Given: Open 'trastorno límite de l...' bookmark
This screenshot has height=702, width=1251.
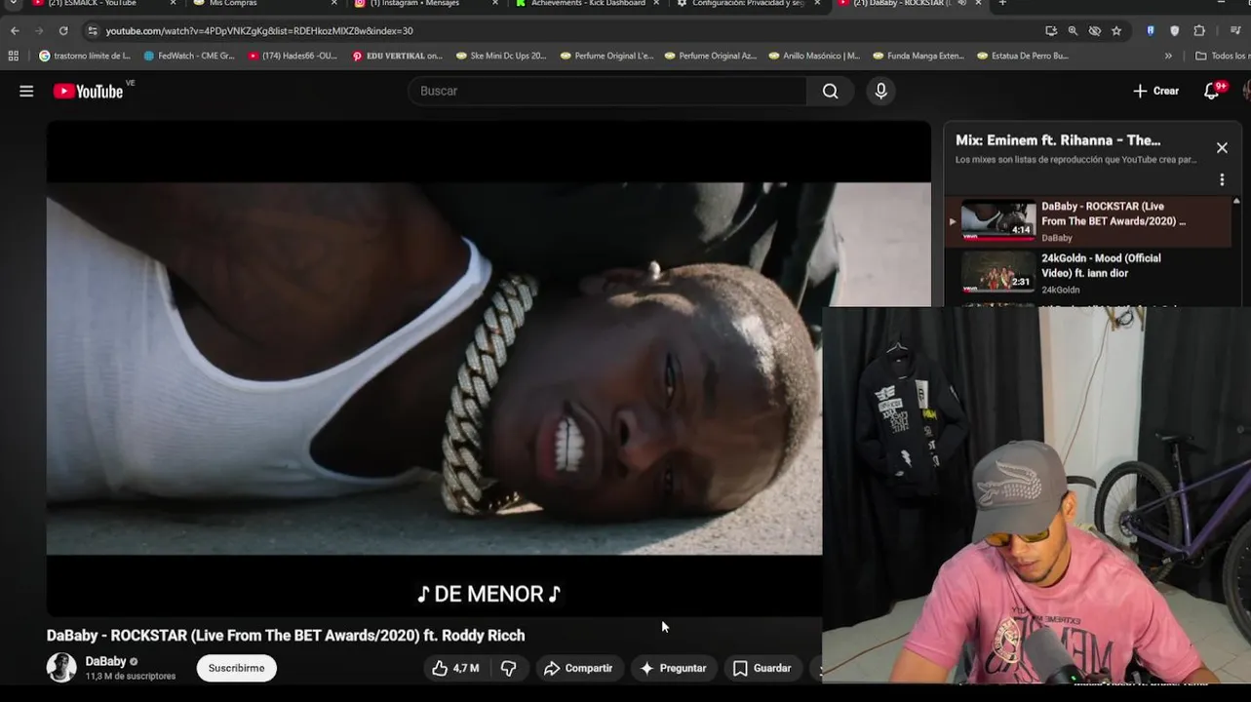Looking at the screenshot, I should click(84, 56).
